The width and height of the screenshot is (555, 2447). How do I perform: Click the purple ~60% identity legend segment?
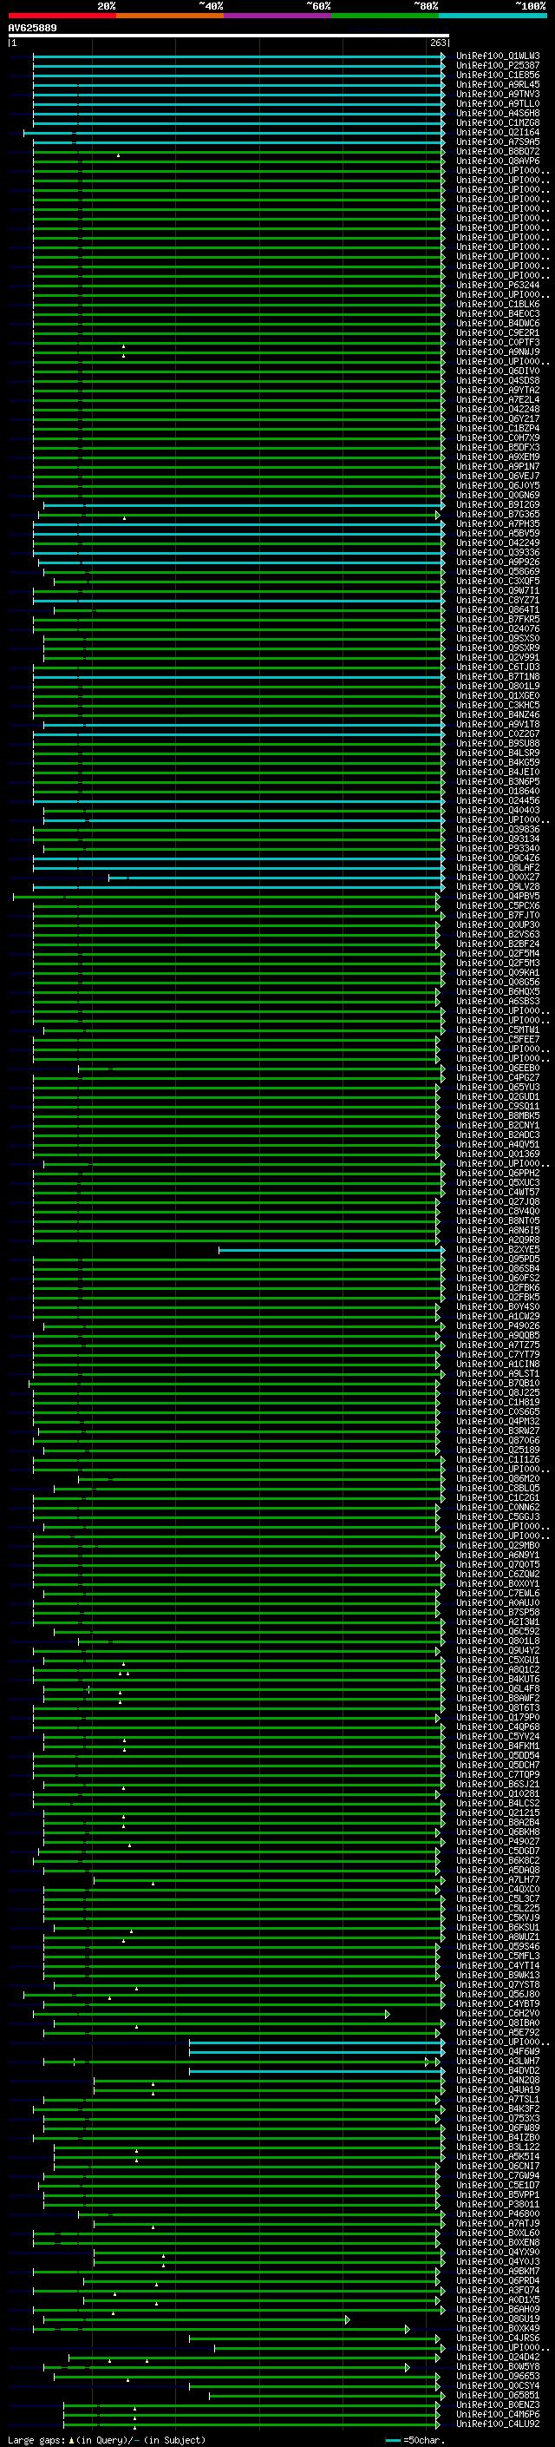278,16
